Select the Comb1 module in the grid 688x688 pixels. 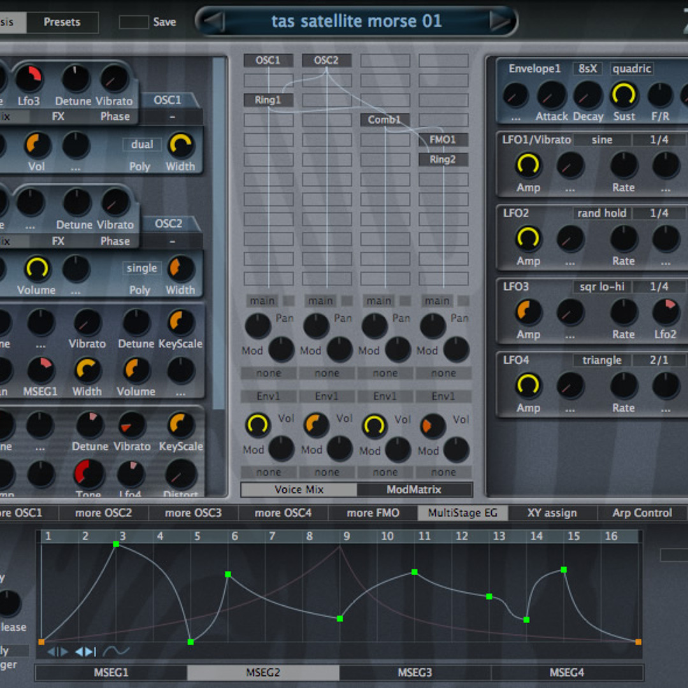point(385,120)
